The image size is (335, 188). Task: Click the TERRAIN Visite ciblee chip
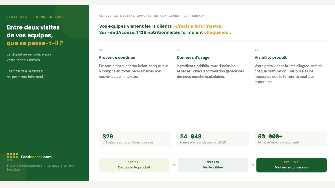[x=213, y=165]
